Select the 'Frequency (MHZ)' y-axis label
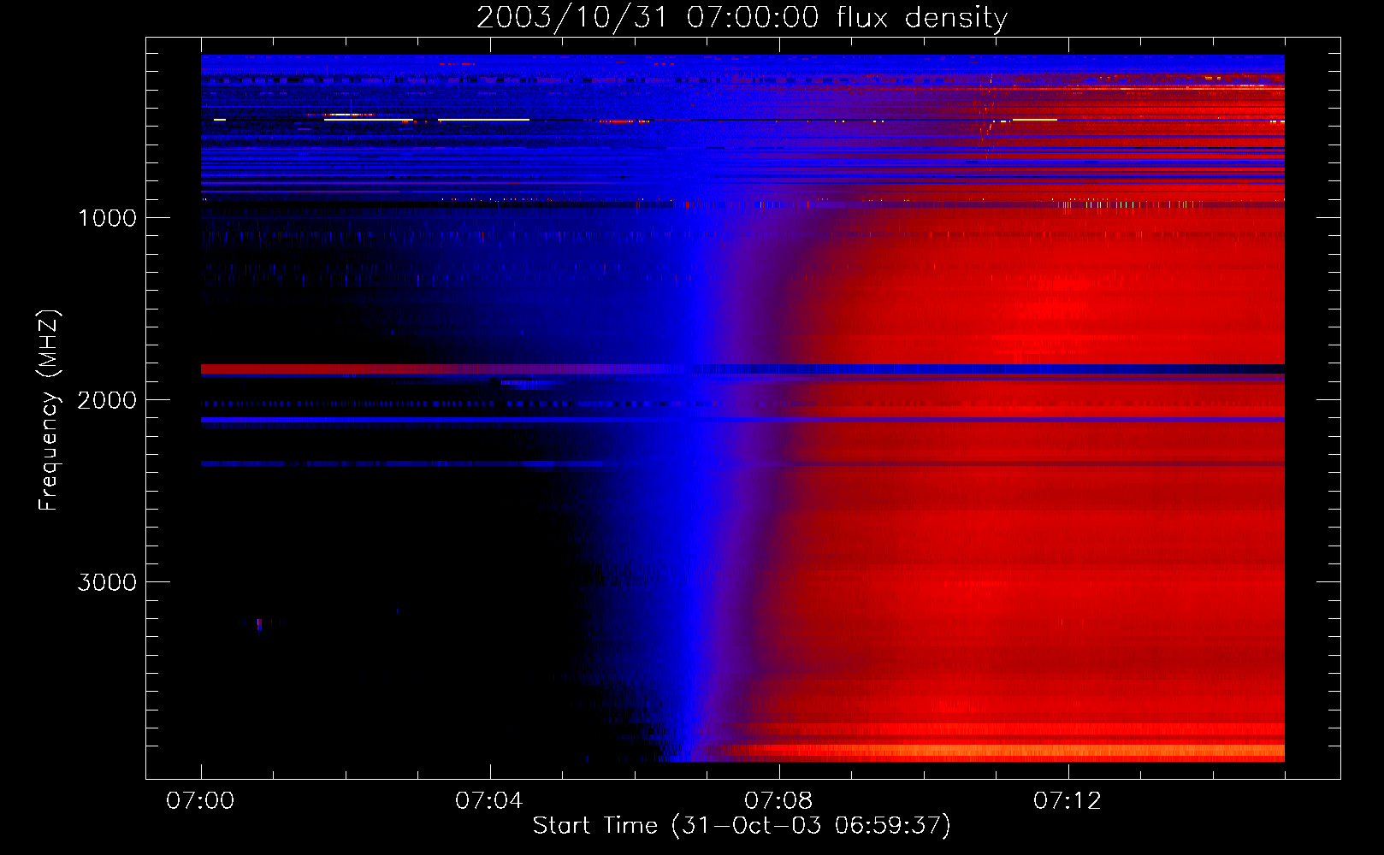Screen dimensions: 1384x855 (49, 410)
